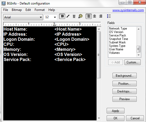Open the font size 12 dropdown
Viewport: 146px width, 122px height.
[51, 17]
